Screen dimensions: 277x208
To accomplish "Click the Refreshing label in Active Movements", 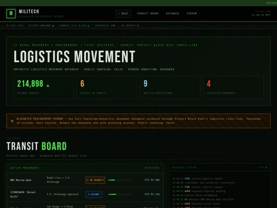I will pyautogui.click(x=152, y=168).
